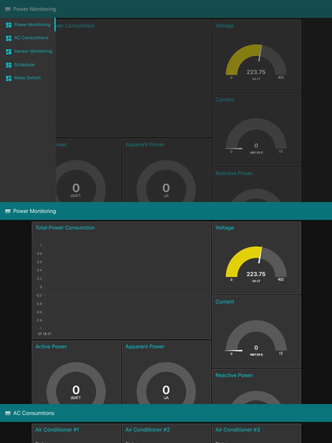Open hamburger menu next to AC Consumtions header title
Viewport: 332px width, 443px height.
[8, 413]
